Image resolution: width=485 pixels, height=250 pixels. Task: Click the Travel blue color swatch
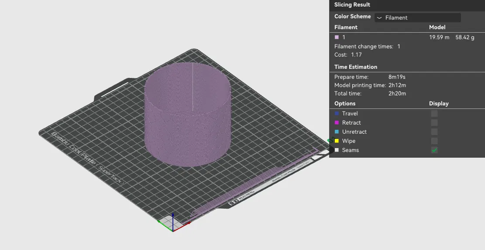(x=337, y=113)
